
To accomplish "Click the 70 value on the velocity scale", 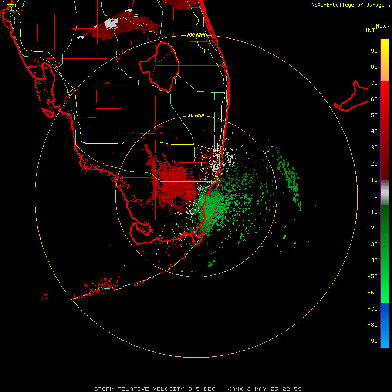I will [374, 83].
